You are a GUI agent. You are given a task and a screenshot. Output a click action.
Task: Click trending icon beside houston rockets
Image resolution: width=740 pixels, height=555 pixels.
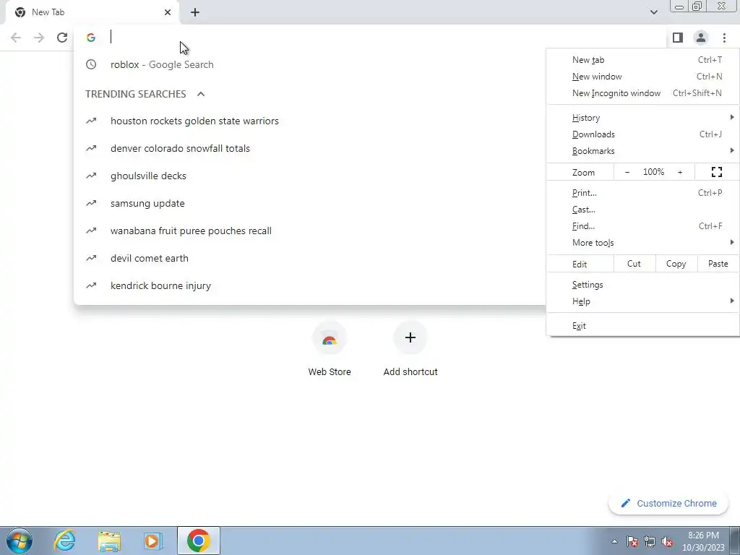click(x=91, y=121)
